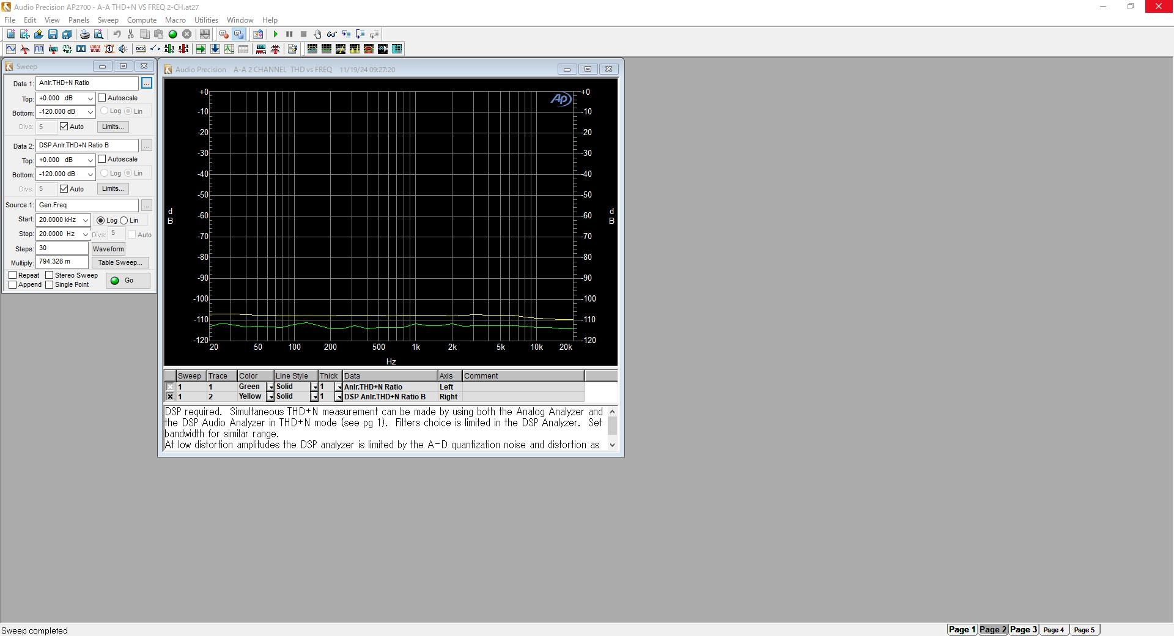Screen dimensions: 1174x636
Task: Toggle Data 2 Autoscale checkbox
Action: coord(102,159)
